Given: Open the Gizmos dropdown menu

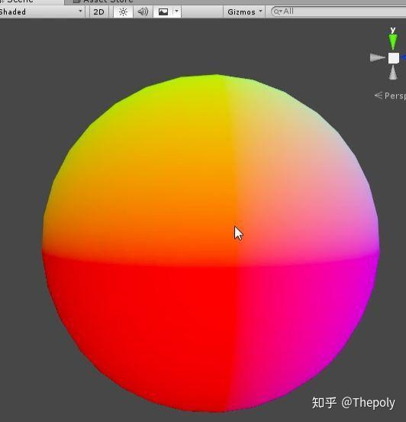Looking at the screenshot, I should (x=244, y=11).
